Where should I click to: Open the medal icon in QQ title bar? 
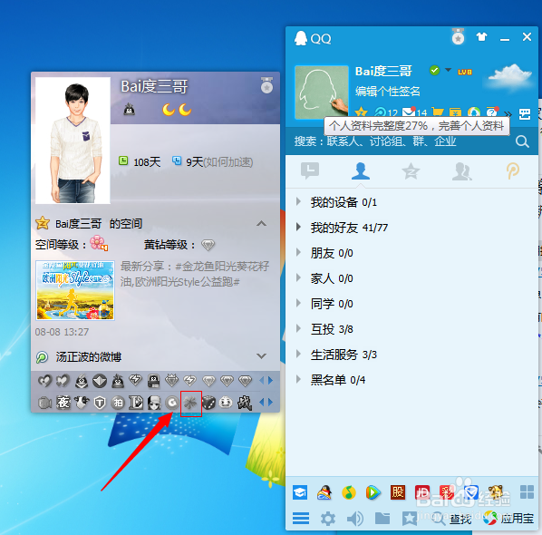(458, 36)
